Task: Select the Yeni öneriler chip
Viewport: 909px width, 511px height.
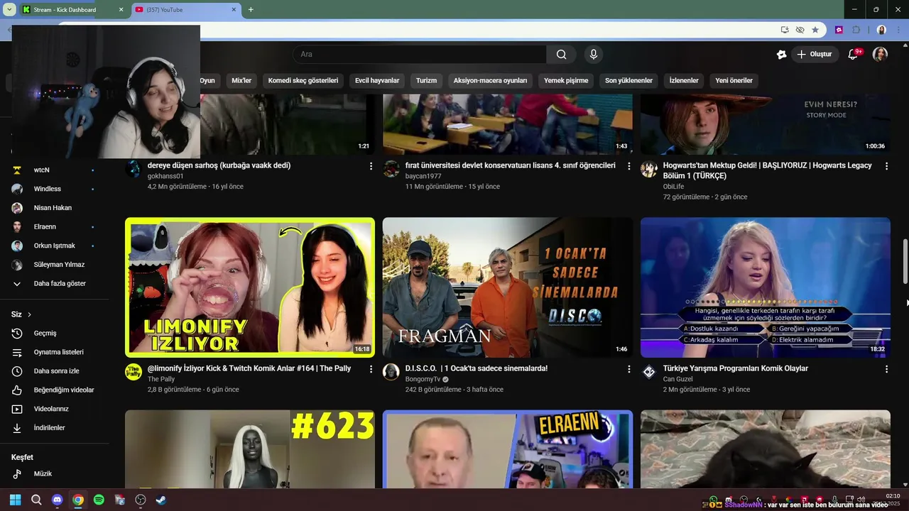Action: pyautogui.click(x=734, y=81)
